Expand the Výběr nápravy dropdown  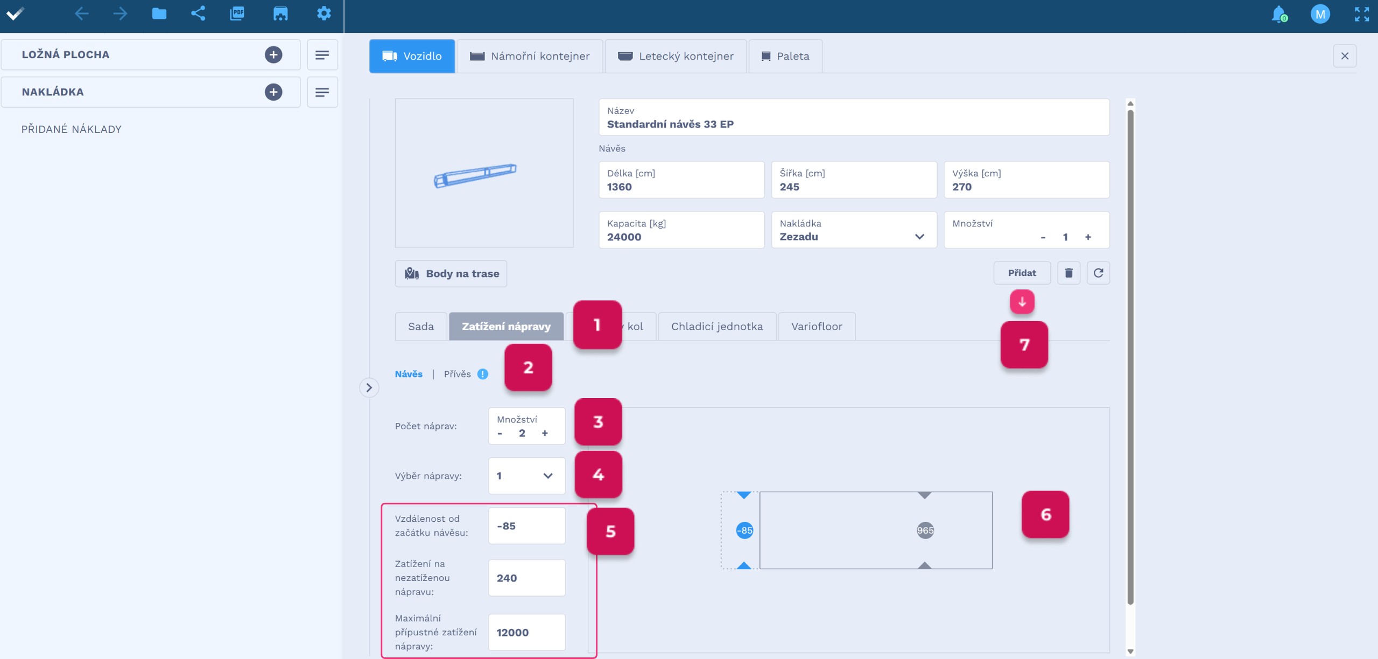526,476
